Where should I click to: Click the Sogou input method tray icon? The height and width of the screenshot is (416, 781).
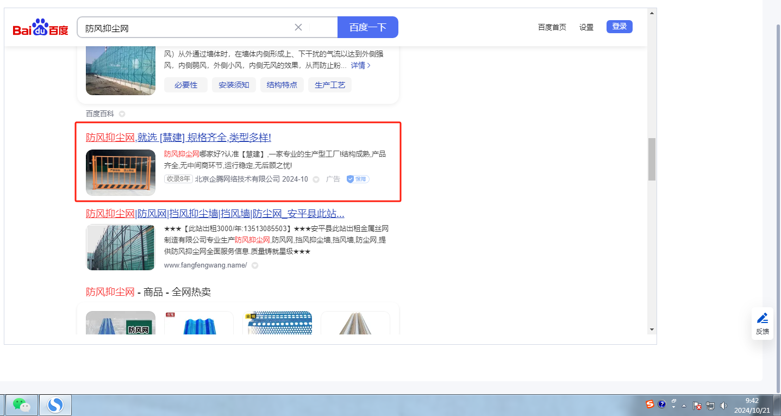(650, 404)
